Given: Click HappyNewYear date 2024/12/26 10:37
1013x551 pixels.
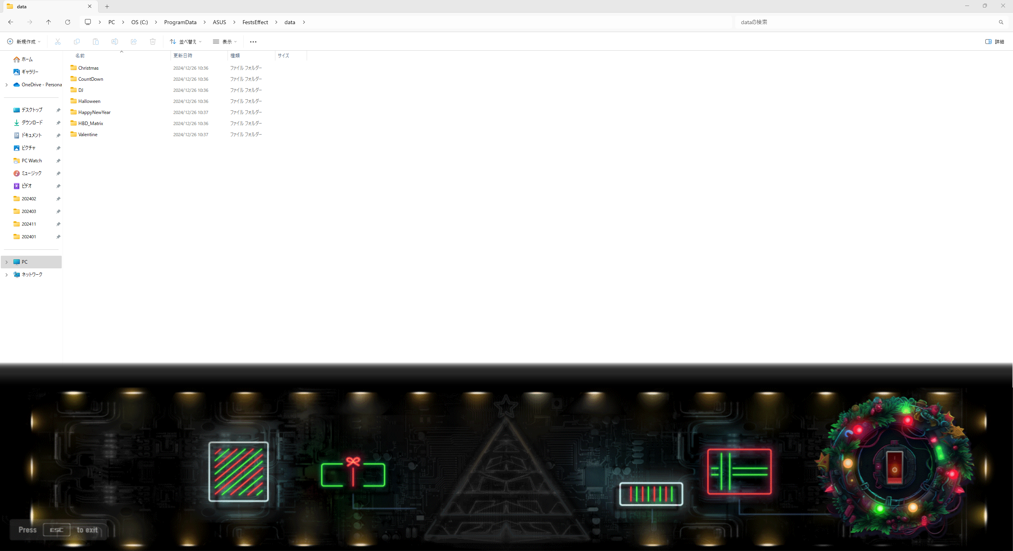Looking at the screenshot, I should coord(191,112).
